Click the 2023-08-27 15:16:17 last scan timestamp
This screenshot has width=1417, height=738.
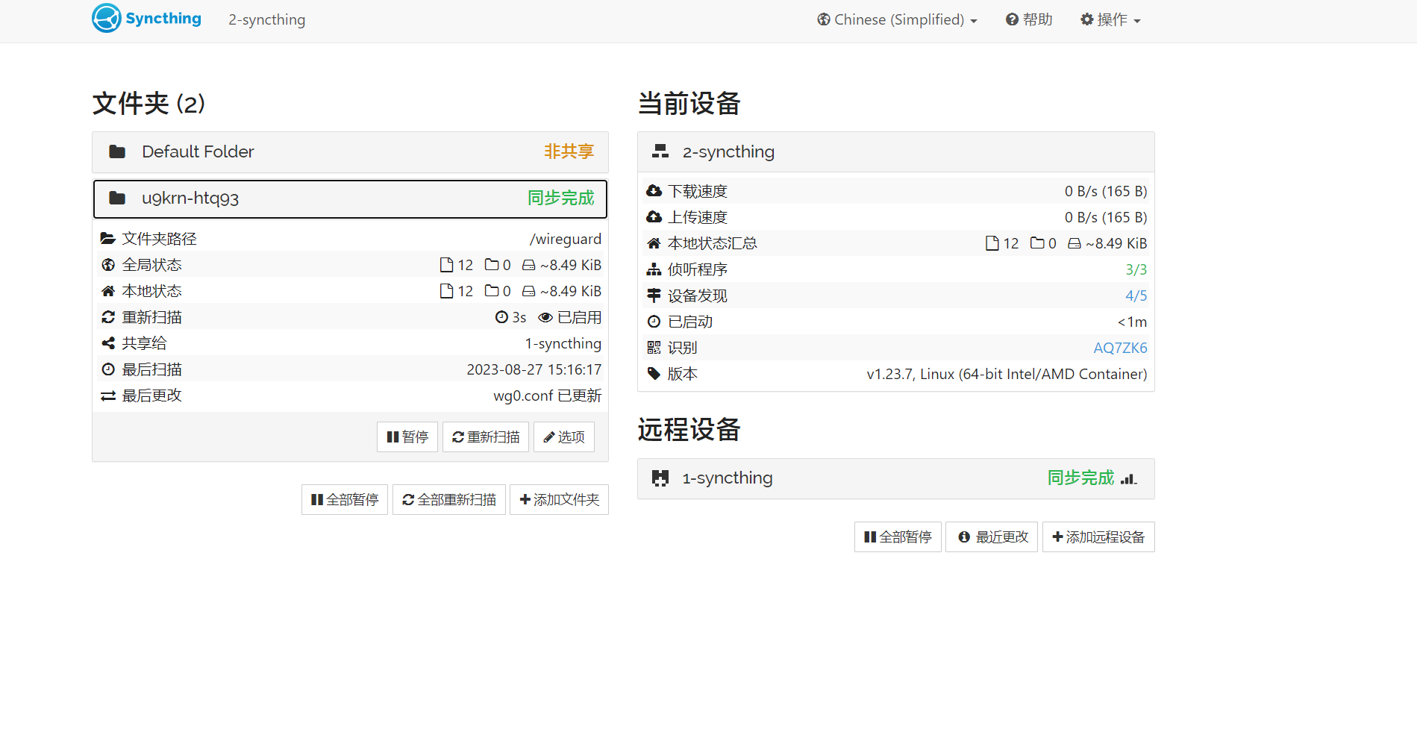(x=534, y=369)
